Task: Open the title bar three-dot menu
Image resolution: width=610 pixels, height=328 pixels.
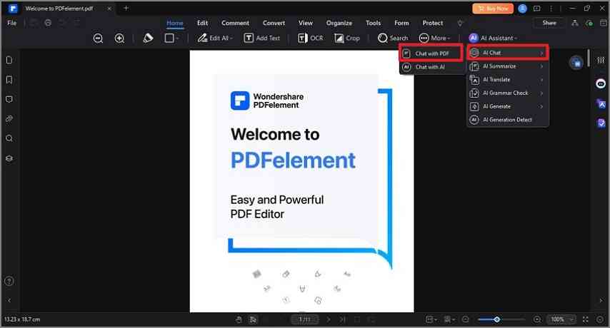Action: [551, 8]
